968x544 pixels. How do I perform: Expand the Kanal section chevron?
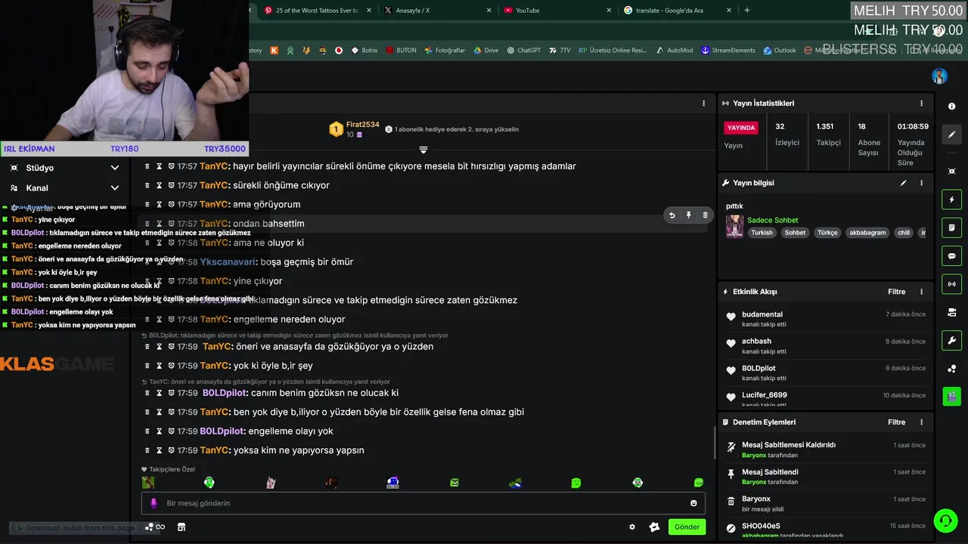click(x=115, y=188)
